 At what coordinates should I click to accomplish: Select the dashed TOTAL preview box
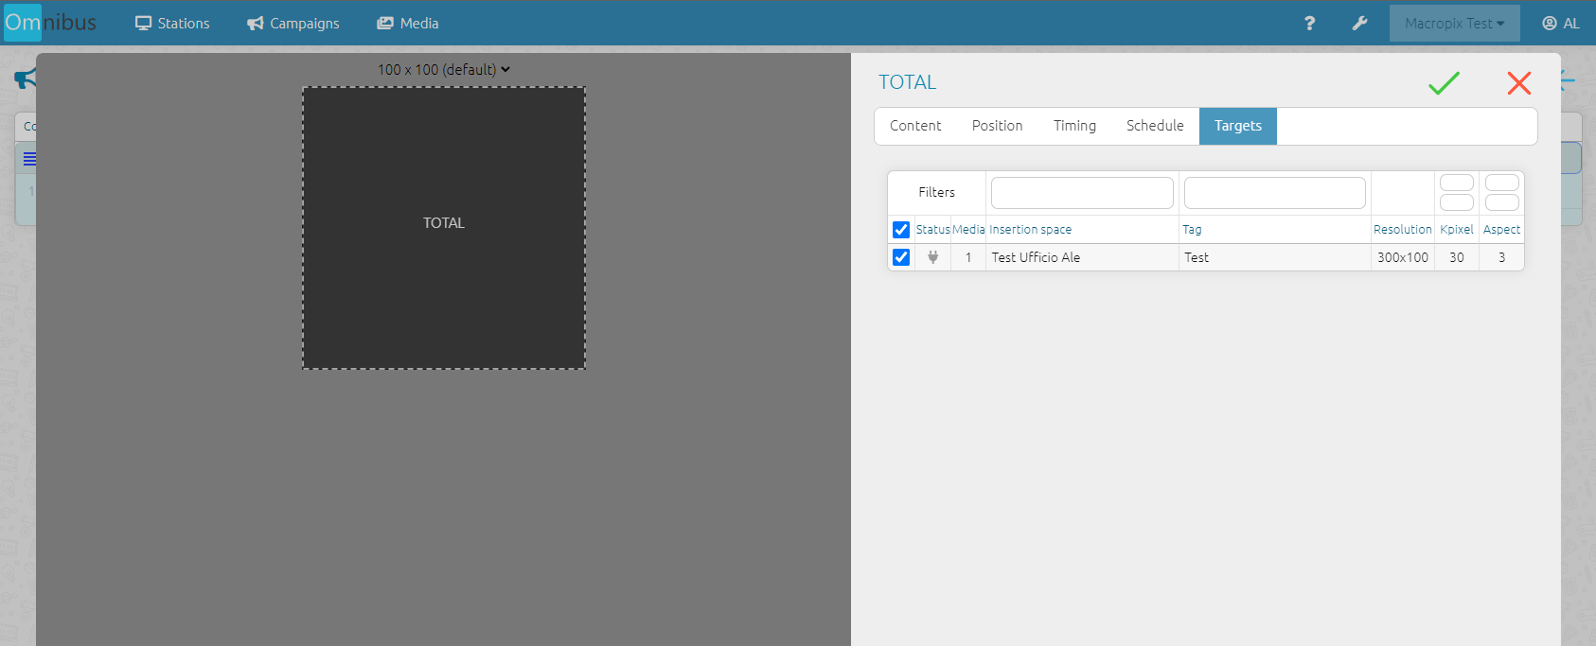point(444,228)
